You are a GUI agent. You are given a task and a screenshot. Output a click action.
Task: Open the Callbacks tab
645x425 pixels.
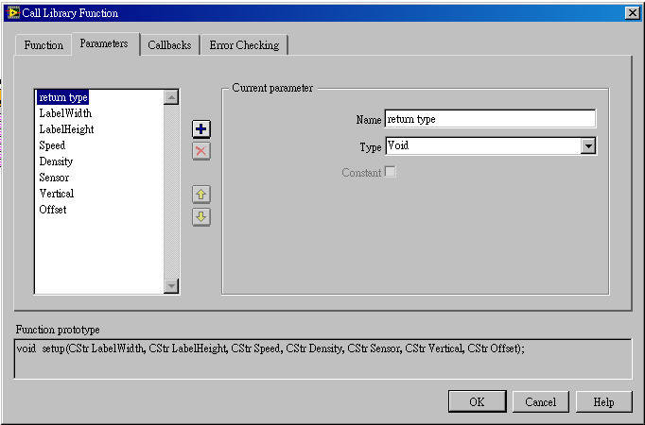[x=169, y=44]
